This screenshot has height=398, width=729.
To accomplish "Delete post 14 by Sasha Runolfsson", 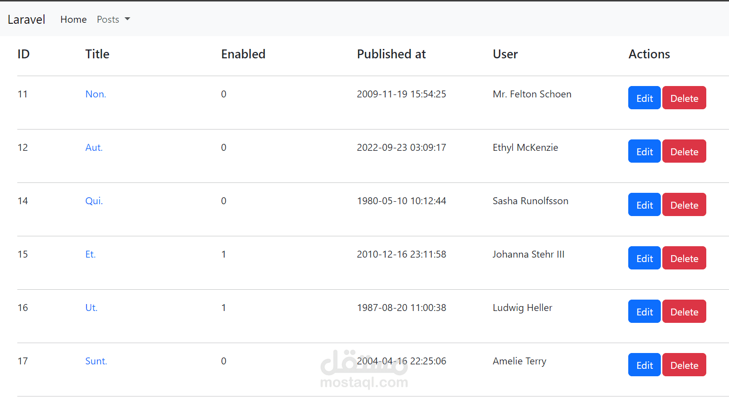I will click(x=684, y=205).
